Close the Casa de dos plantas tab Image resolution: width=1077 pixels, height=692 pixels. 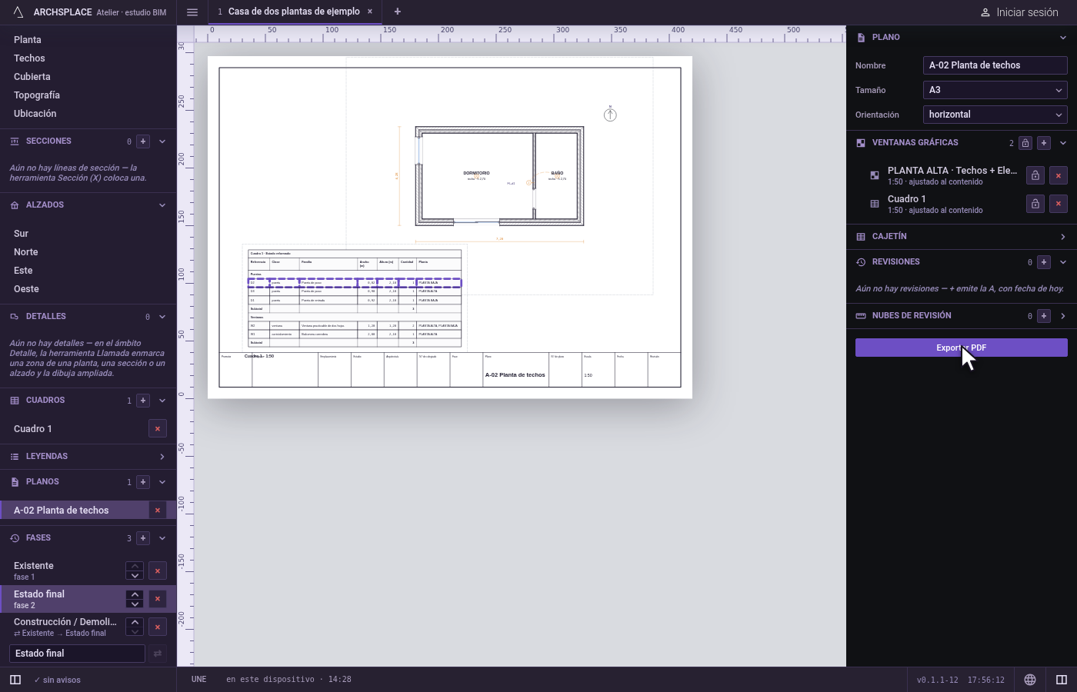370,12
